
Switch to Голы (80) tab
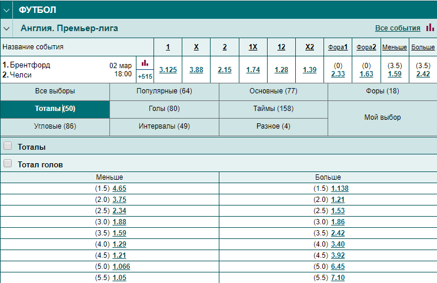164,109
